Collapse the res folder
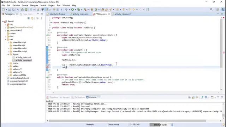This screenshot has height=127, width=226. [x=6, y=39]
